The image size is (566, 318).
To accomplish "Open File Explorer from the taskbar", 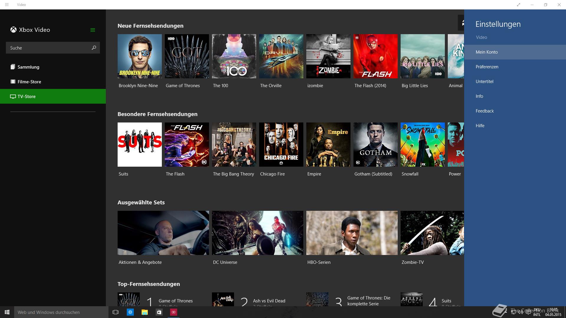I will coord(144,312).
